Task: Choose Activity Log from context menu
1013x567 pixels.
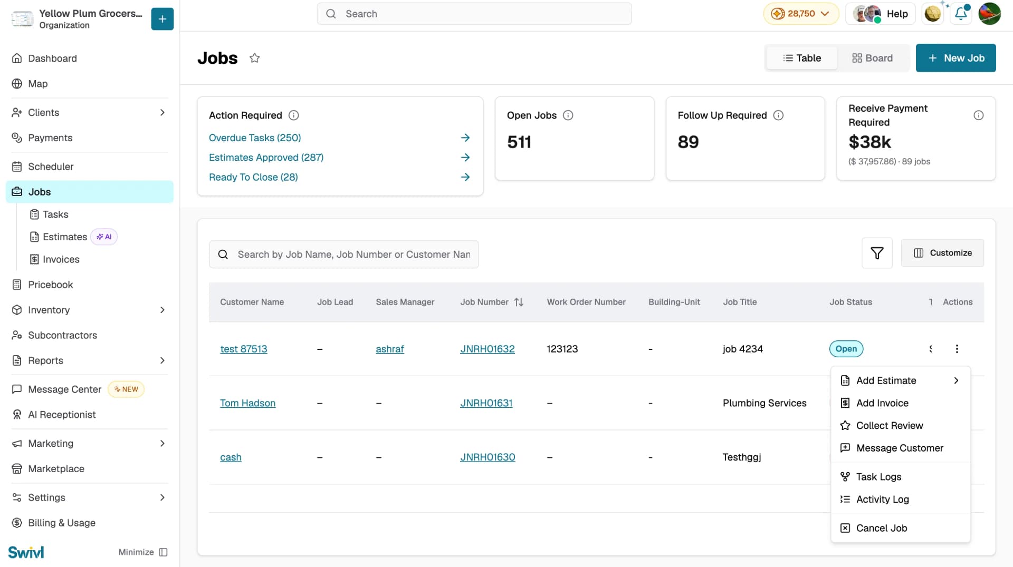Action: [900, 500]
